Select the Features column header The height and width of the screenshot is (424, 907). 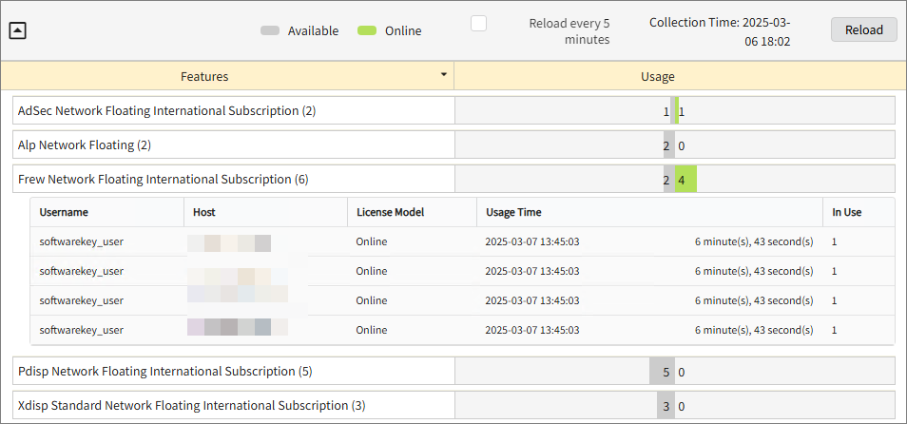pos(204,76)
